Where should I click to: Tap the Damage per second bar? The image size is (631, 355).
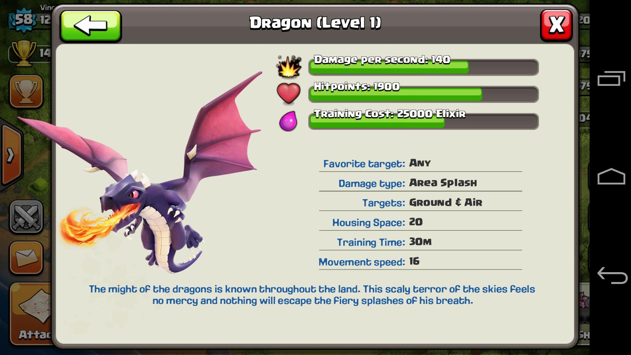(424, 67)
